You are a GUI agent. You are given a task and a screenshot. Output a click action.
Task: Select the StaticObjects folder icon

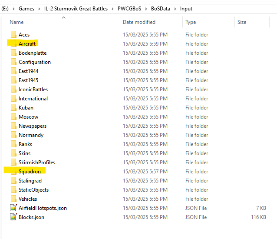tap(13, 190)
